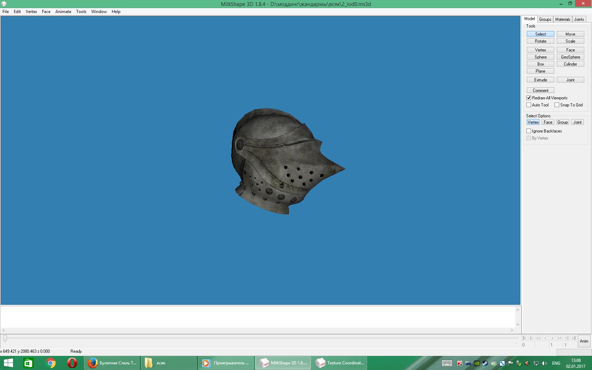This screenshot has width=592, height=370.
Task: Launch Google Chrome from taskbar
Action: point(50,363)
